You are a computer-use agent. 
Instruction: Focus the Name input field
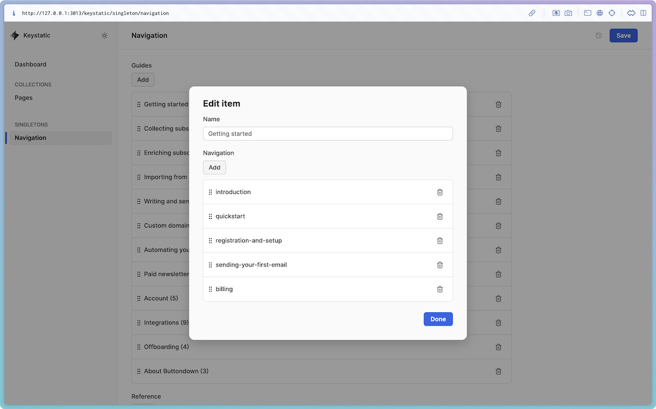(328, 133)
